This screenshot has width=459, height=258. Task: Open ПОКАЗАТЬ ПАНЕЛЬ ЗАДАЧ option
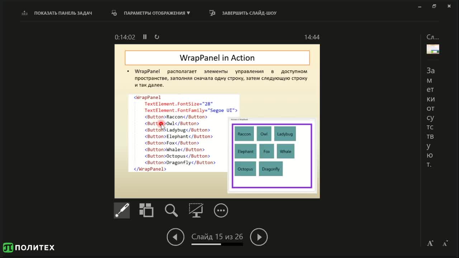coord(63,13)
